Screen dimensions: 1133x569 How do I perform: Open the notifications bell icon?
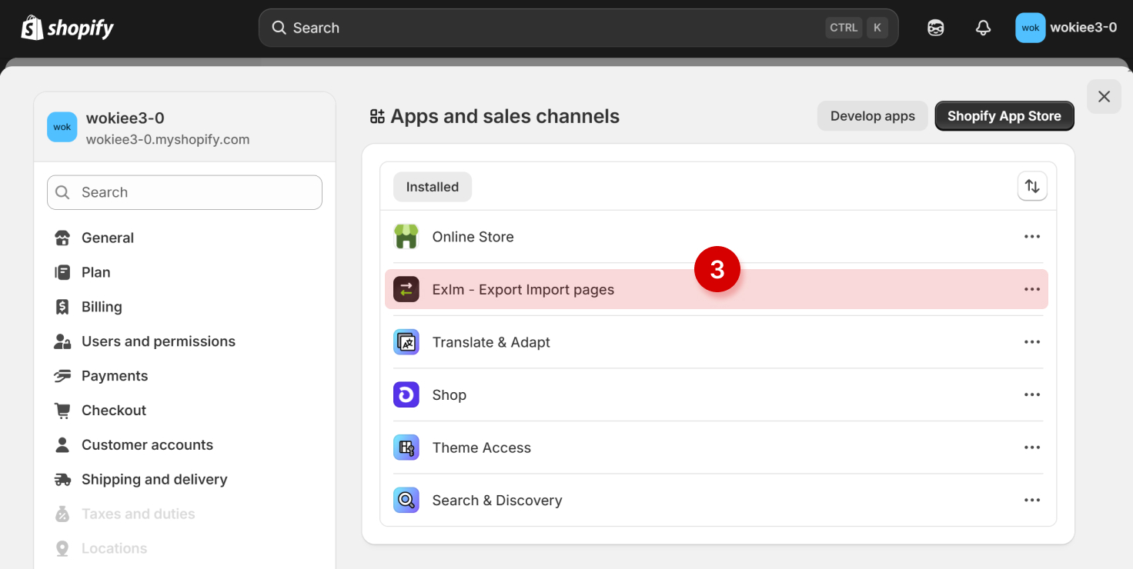coord(983,28)
